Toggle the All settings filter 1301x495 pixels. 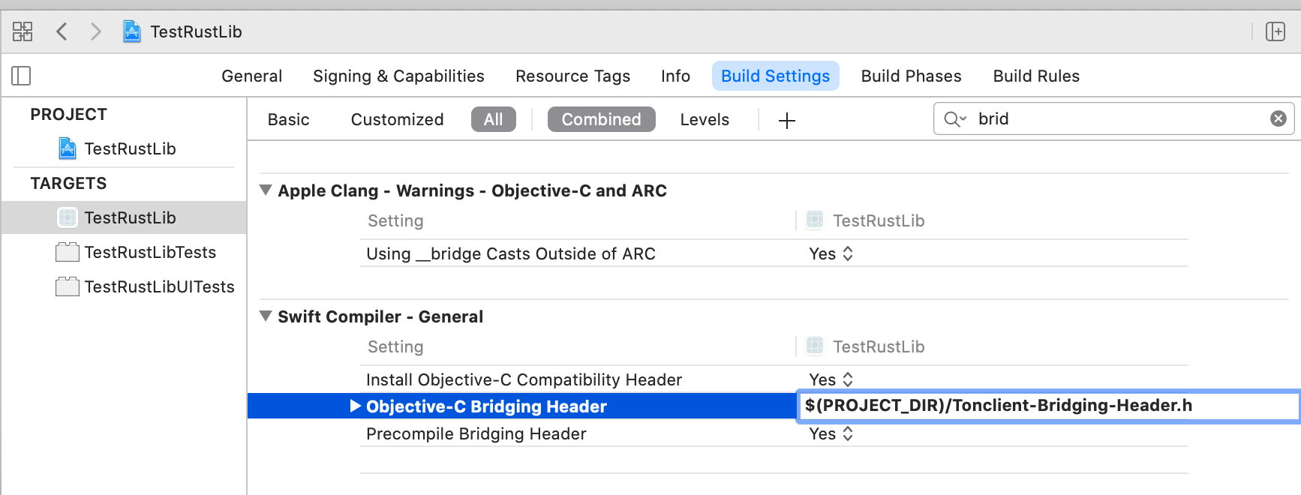[494, 119]
